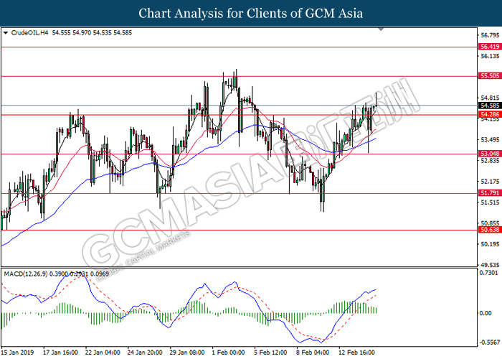Click the chart shift triangle marker at top
The height and width of the screenshot is (359, 502).
coord(381,29)
